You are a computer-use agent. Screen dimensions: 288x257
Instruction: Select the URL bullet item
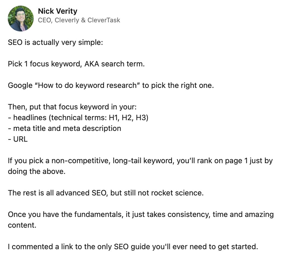pos(18,139)
